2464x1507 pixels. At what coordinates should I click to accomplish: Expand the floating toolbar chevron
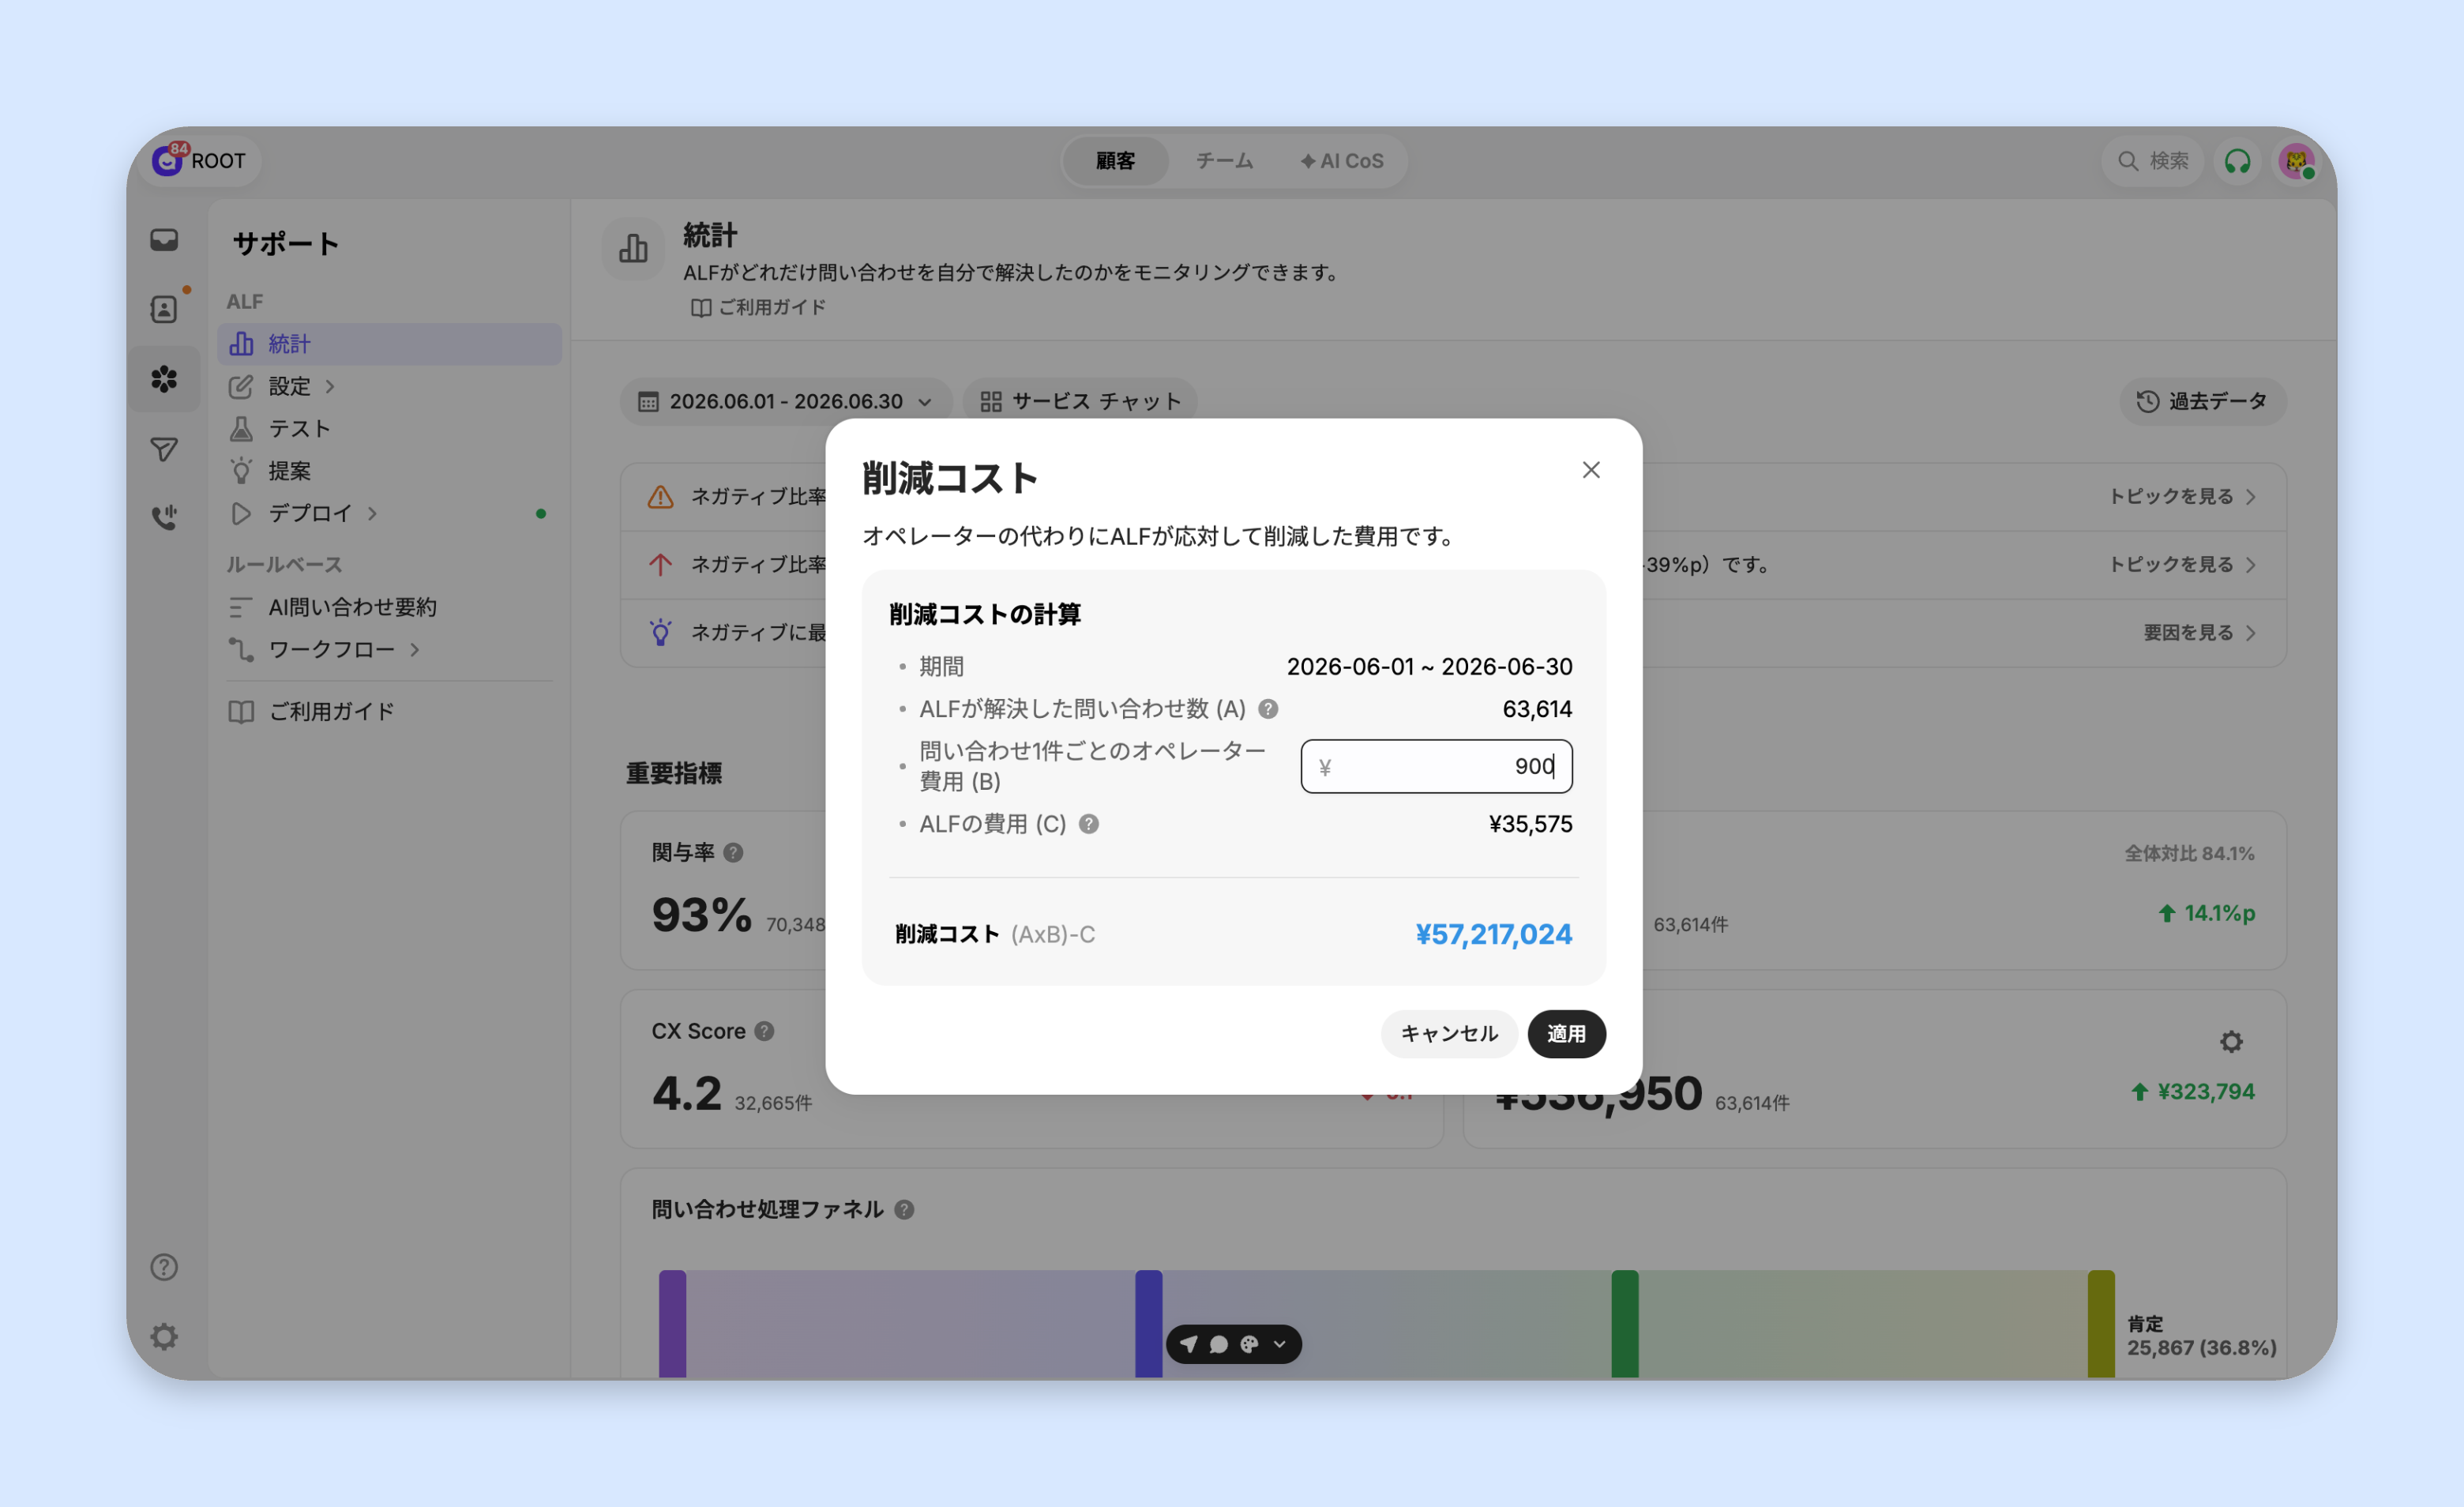1279,1344
